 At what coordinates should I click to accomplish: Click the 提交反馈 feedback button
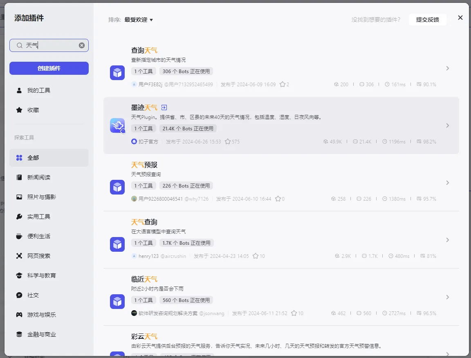[427, 19]
